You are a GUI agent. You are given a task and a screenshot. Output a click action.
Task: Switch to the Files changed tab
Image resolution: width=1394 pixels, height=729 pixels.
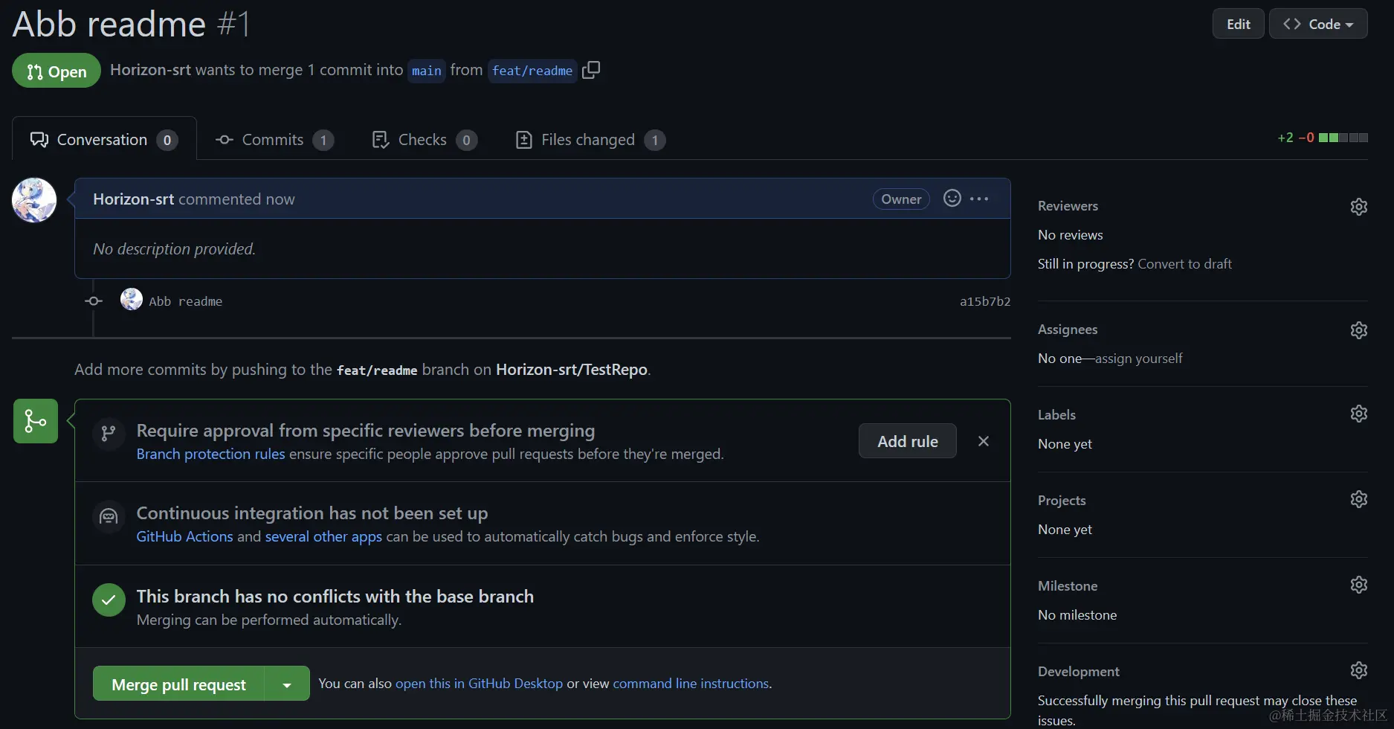(590, 139)
